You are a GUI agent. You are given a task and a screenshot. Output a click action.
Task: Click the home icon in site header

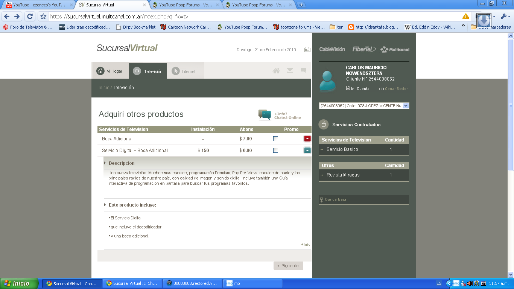[276, 71]
